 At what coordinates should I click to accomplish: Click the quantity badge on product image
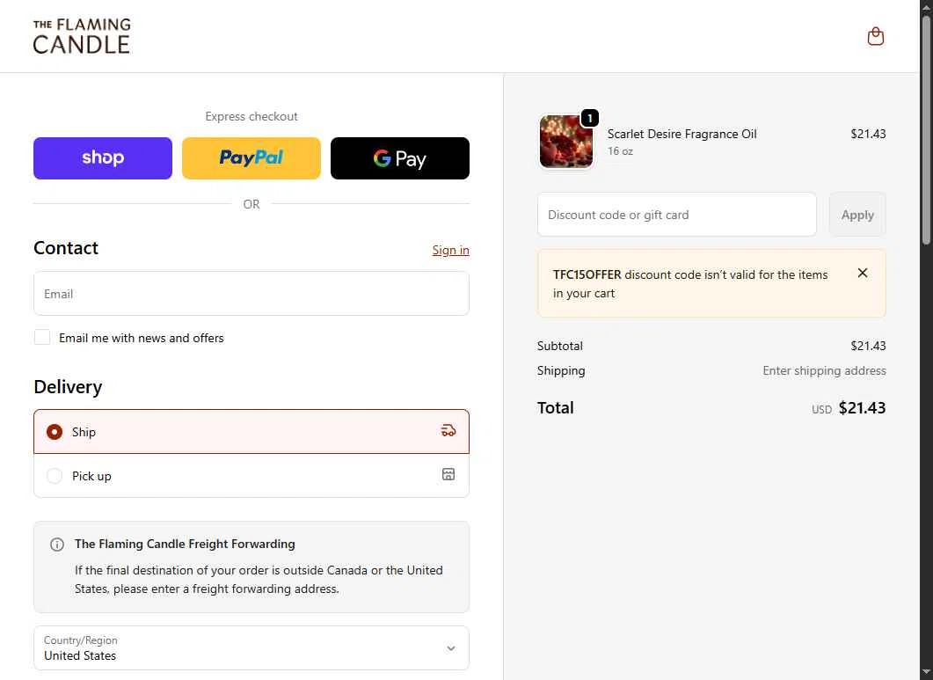(x=589, y=119)
